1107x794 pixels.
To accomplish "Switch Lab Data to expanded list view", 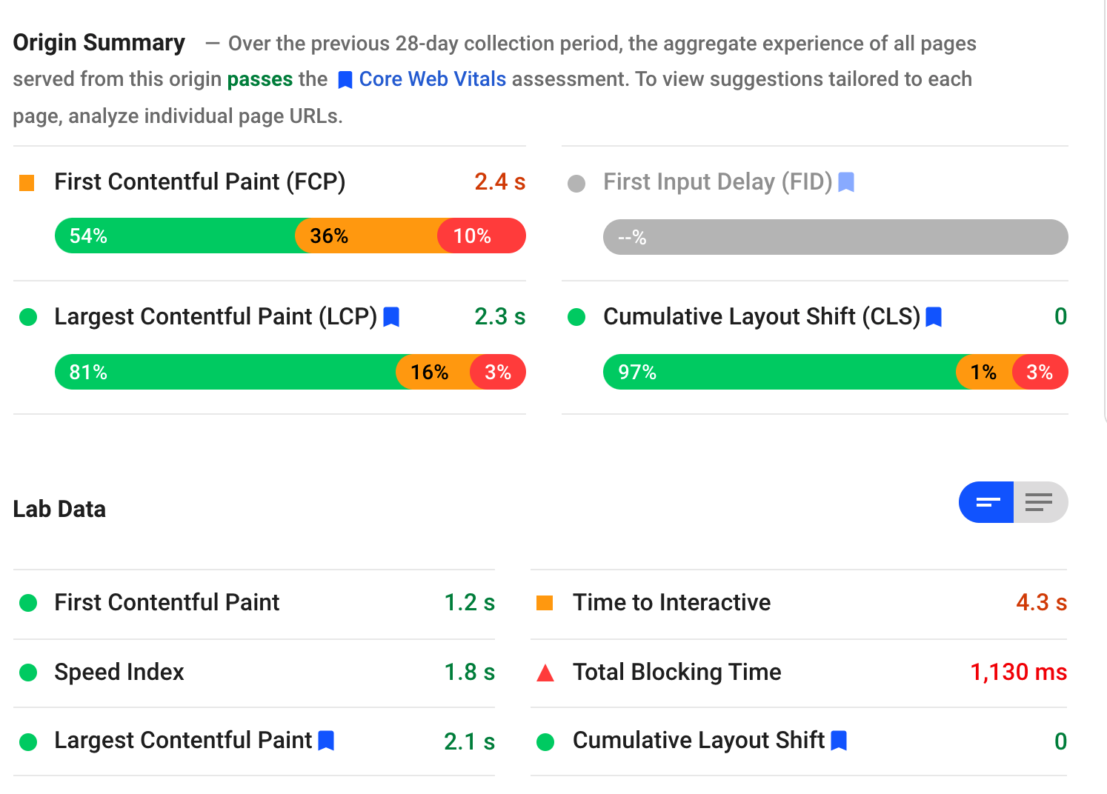I will [x=1040, y=502].
